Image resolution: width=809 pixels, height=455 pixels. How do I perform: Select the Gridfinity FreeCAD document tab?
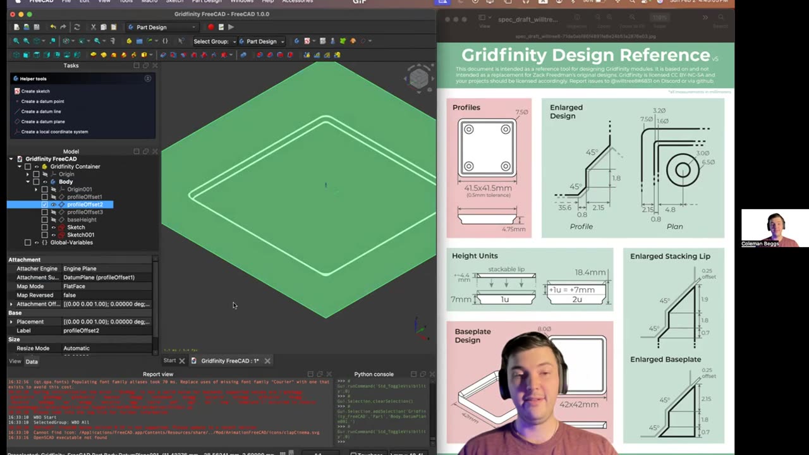(229, 361)
